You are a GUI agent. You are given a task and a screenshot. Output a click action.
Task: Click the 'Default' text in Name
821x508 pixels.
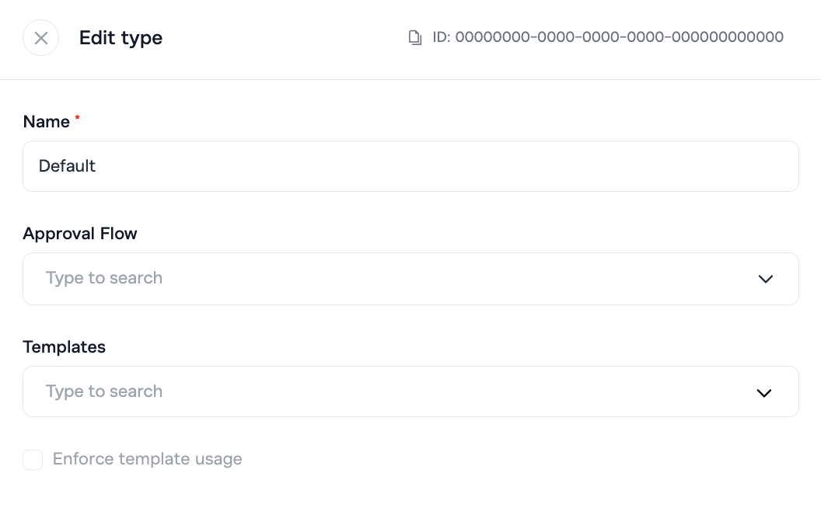[67, 166]
